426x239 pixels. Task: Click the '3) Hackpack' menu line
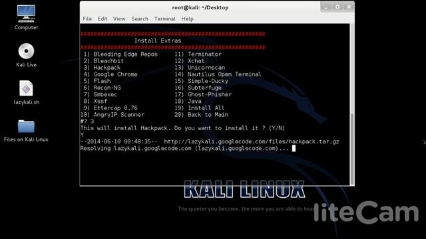[102, 68]
